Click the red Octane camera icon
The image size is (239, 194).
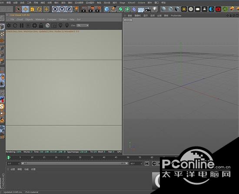(x=218, y=9)
